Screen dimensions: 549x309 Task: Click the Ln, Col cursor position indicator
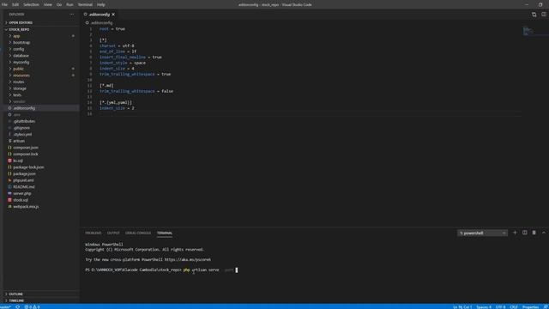(462, 306)
